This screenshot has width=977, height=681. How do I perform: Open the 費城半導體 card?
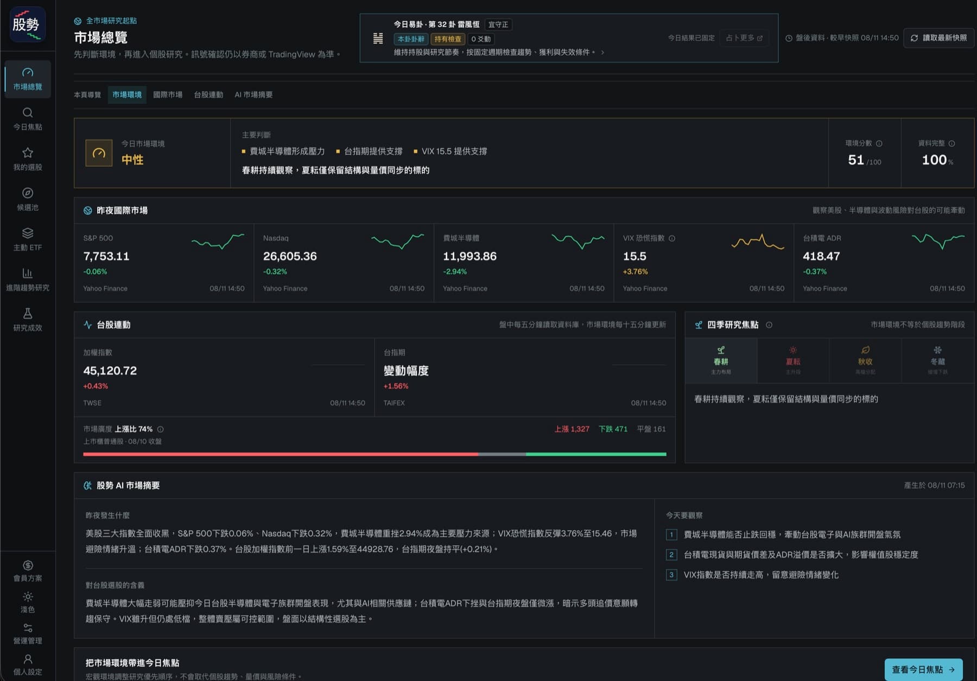point(524,263)
